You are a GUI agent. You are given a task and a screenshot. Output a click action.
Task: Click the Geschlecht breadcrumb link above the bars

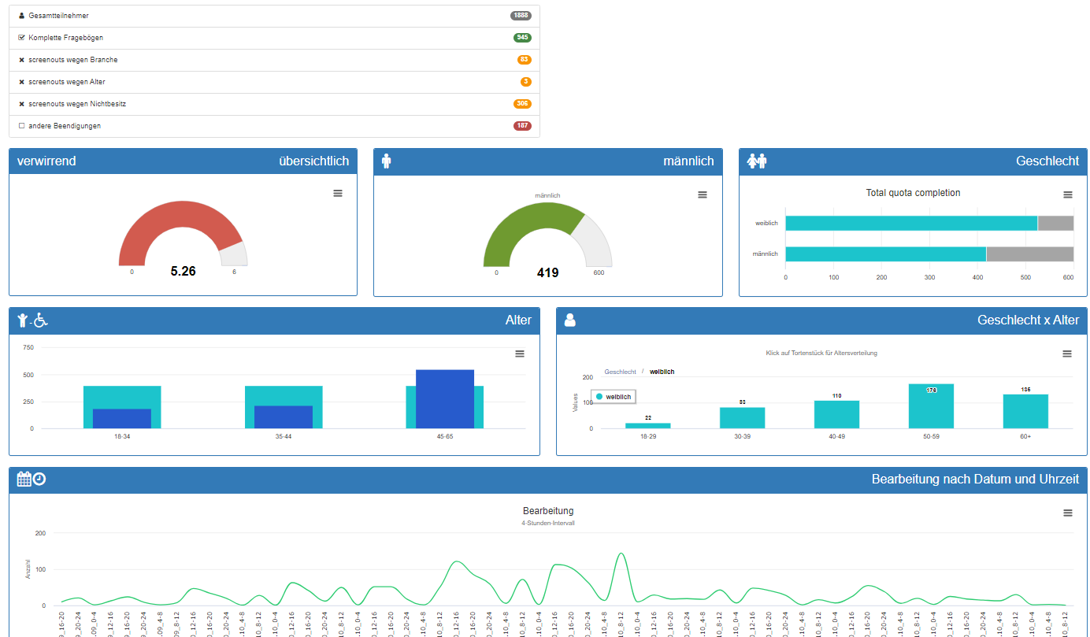(620, 372)
